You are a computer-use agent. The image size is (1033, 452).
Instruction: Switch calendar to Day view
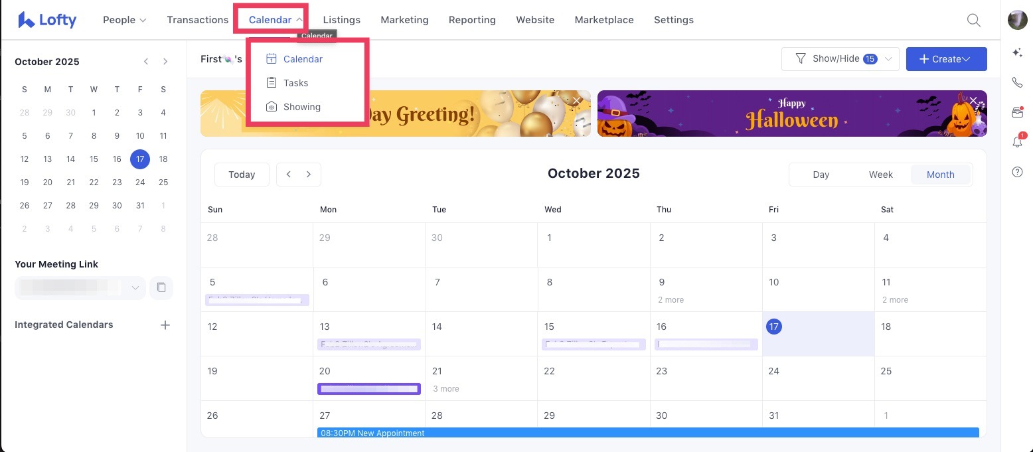point(821,174)
